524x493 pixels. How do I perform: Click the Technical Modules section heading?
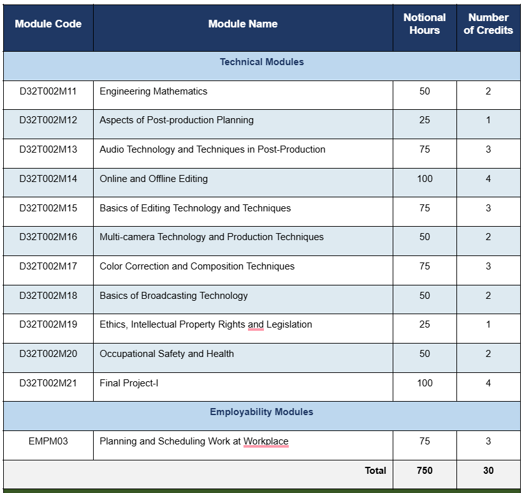[x=261, y=62]
